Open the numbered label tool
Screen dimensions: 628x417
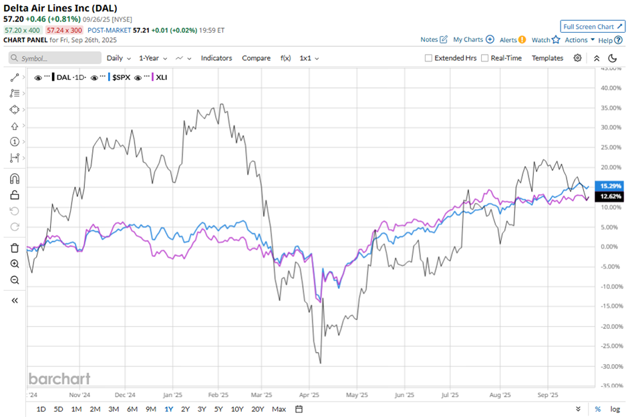pyautogui.click(x=15, y=141)
